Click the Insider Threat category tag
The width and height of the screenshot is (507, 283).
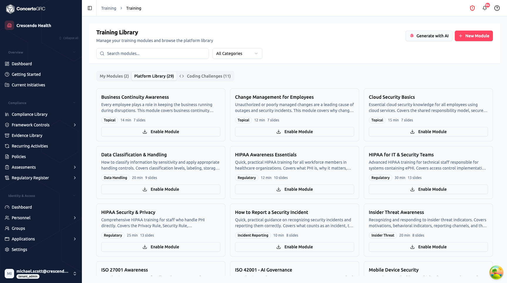[383, 235]
